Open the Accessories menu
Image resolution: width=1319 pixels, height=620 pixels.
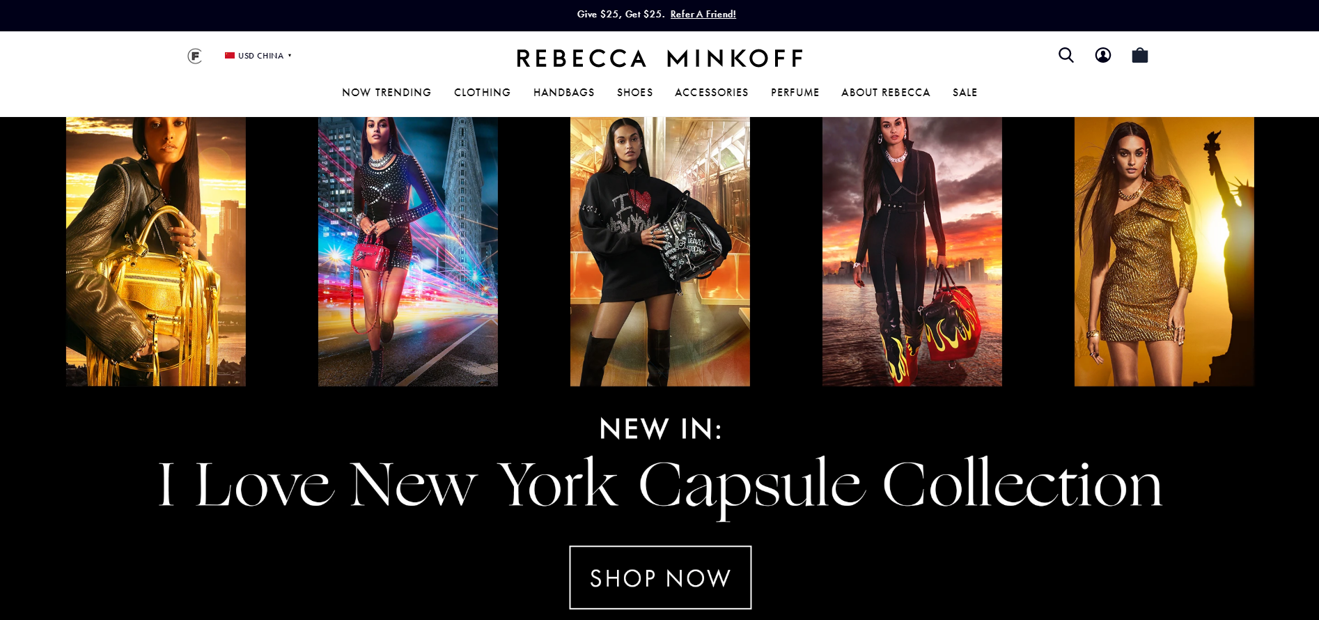(712, 93)
